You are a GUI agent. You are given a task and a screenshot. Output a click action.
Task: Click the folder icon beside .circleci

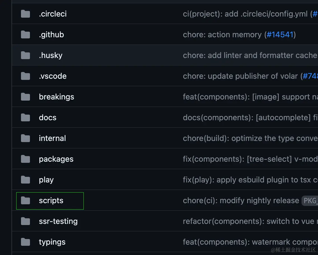[x=25, y=14]
